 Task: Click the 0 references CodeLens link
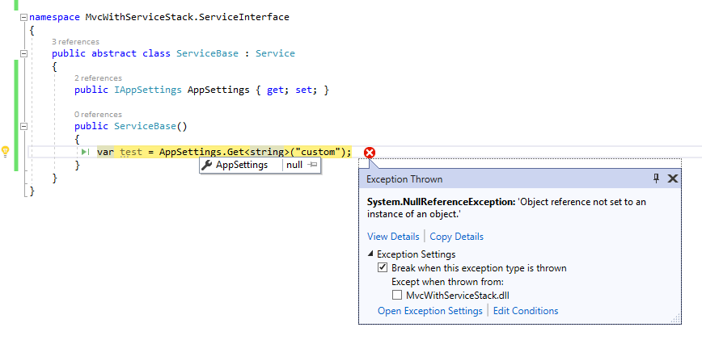click(98, 114)
